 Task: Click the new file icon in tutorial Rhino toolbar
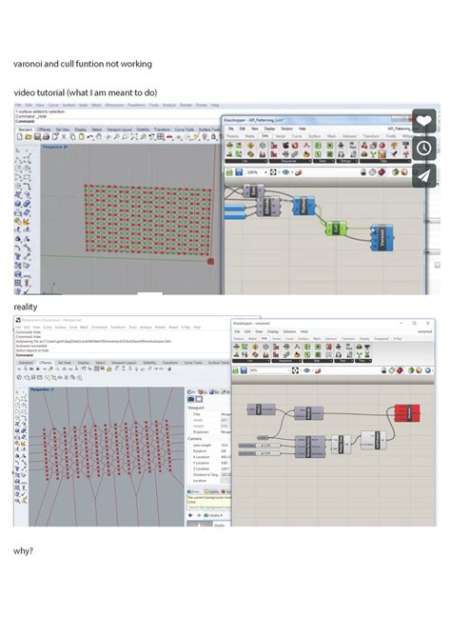pos(20,137)
